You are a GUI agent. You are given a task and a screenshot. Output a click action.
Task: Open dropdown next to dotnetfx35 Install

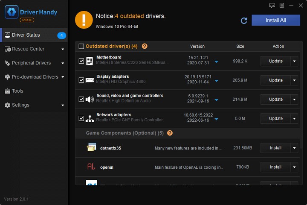[x=294, y=148]
